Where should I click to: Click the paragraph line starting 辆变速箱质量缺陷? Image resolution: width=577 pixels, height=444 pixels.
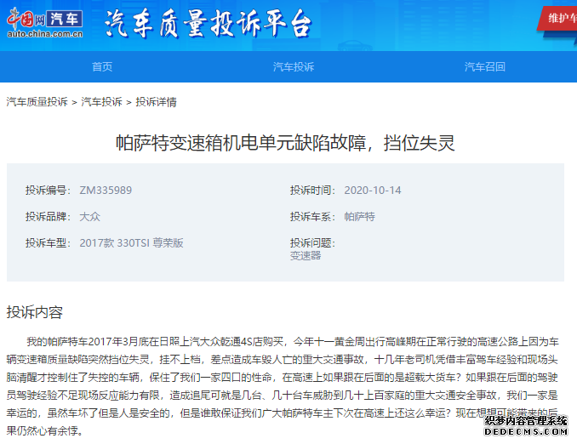[x=282, y=360]
